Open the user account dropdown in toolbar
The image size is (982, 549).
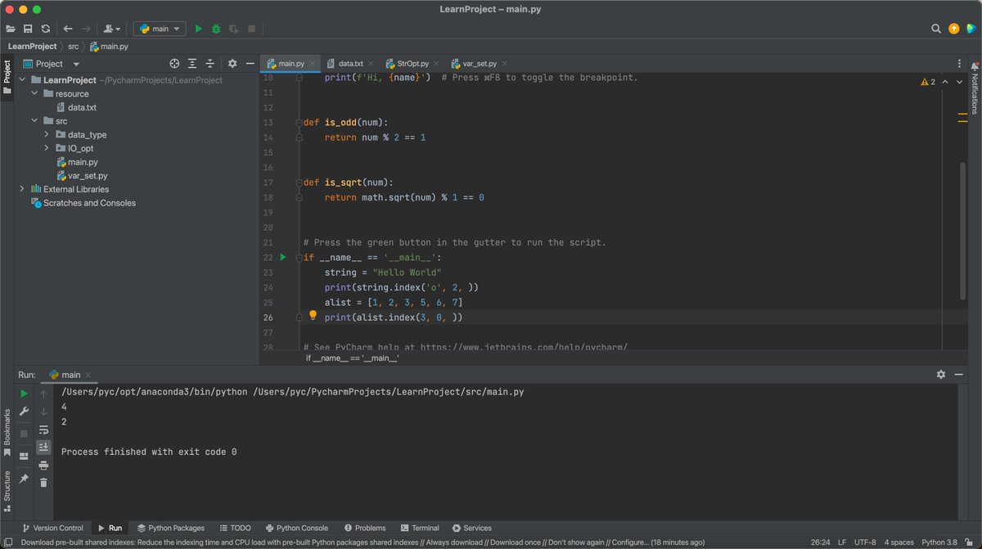(112, 29)
